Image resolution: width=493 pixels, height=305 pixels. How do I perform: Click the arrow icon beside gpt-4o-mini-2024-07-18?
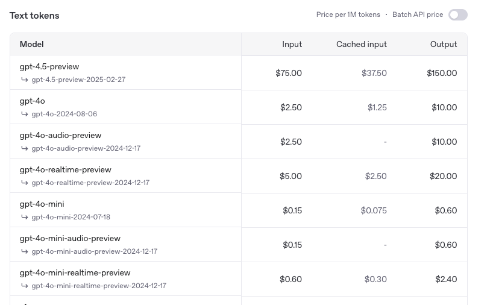click(x=25, y=217)
